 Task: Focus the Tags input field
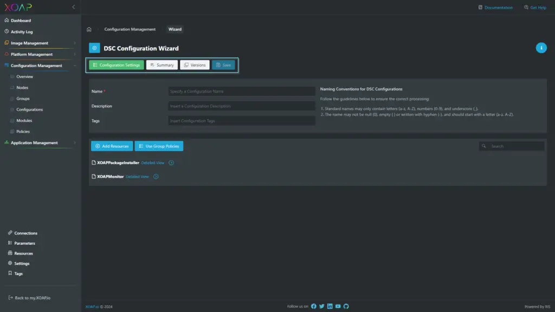point(241,121)
